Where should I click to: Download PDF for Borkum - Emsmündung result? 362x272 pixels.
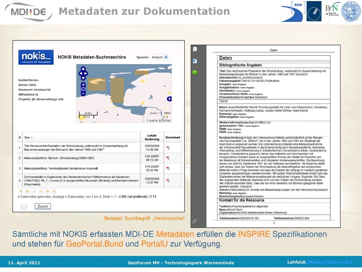[x=168, y=158]
